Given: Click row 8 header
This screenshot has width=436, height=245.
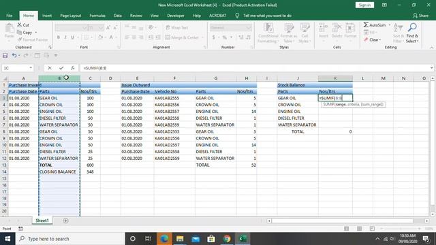Looking at the screenshot, I should [x=4, y=131].
